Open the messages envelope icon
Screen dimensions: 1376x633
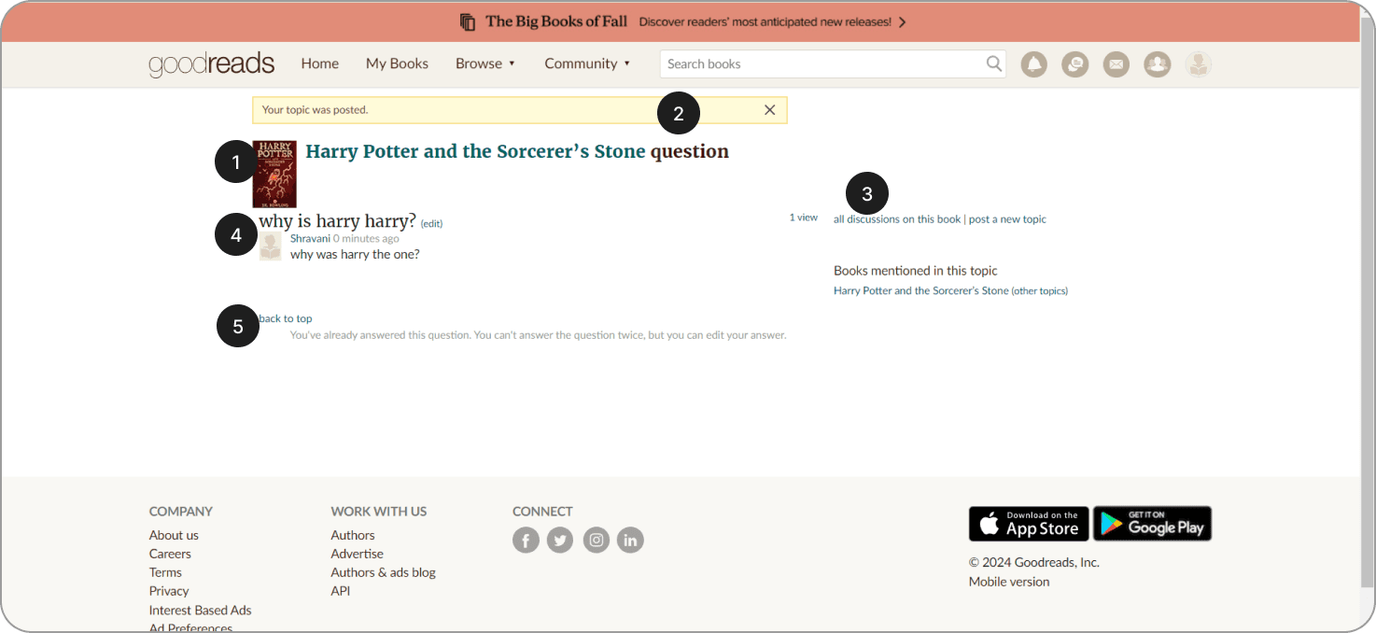click(x=1116, y=63)
